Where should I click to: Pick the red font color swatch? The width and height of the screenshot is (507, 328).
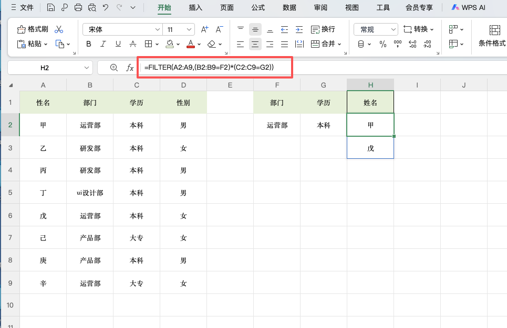click(190, 44)
